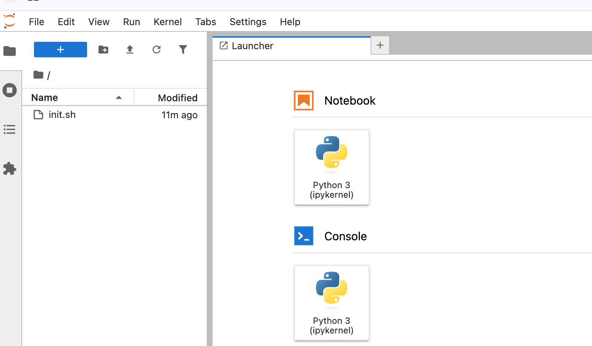Select the init.sh file
The image size is (592, 346).
pyautogui.click(x=114, y=115)
